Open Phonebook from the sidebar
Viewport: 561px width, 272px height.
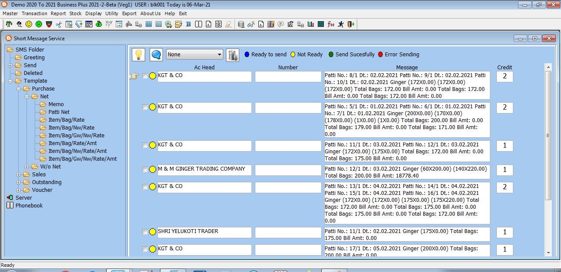click(x=29, y=206)
